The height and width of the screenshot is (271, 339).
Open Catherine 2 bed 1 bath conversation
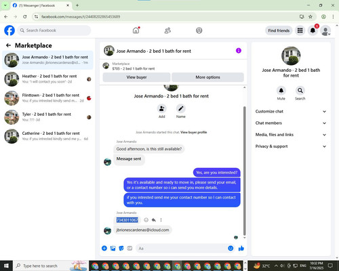coord(47,136)
